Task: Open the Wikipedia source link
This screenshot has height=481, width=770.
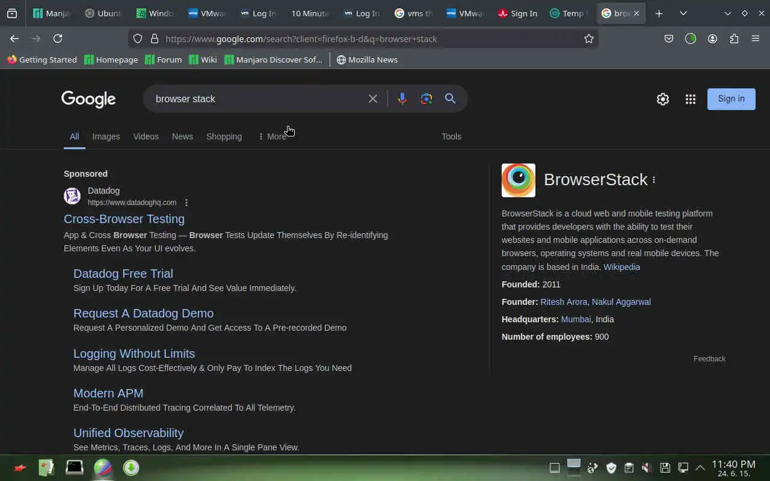Action: click(x=621, y=267)
